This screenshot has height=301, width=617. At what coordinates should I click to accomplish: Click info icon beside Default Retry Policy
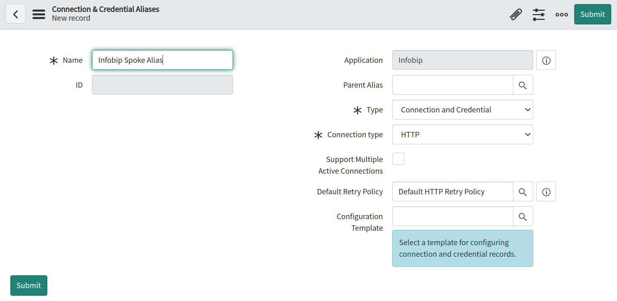(546, 192)
